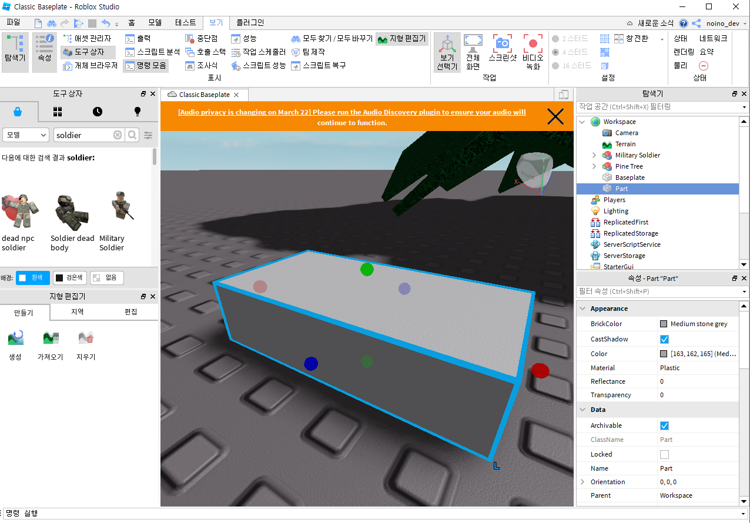
Task: Switch to the 홈 ribbon tab
Action: pyautogui.click(x=132, y=23)
